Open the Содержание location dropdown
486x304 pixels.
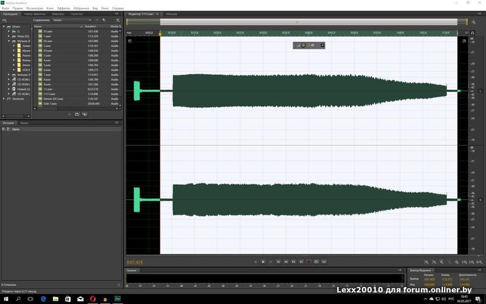pyautogui.click(x=73, y=20)
